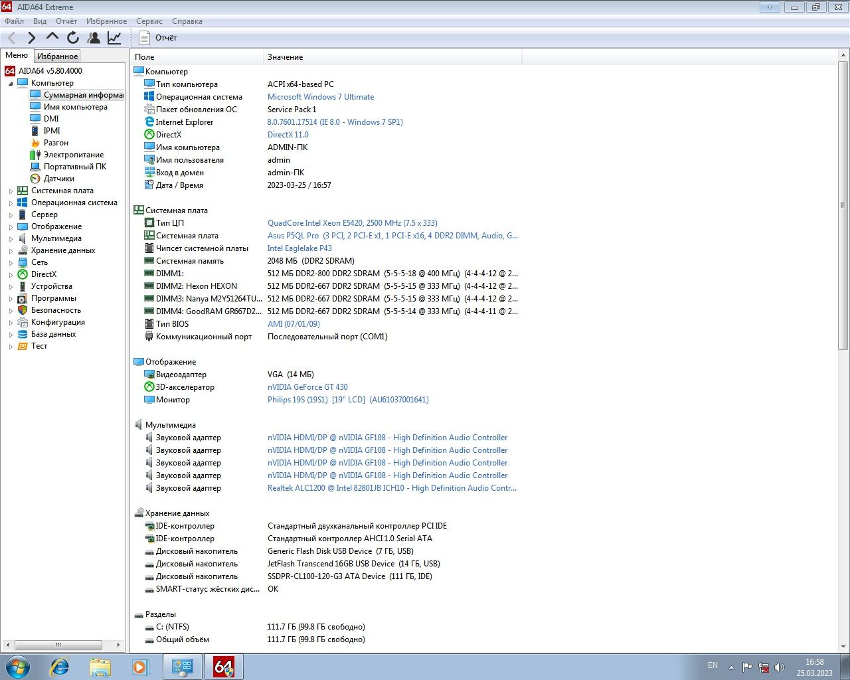Open Internet Explorer from the taskbar
Viewport: 850px width, 680px height.
tap(60, 667)
